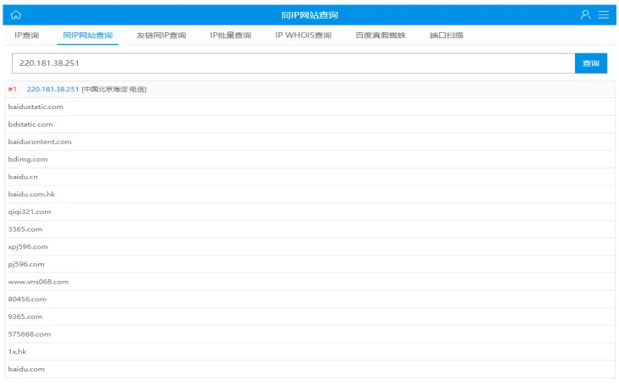Viewport: 619px width, 385px height.
Task: Select the 575668.com row
Action: (x=310, y=334)
